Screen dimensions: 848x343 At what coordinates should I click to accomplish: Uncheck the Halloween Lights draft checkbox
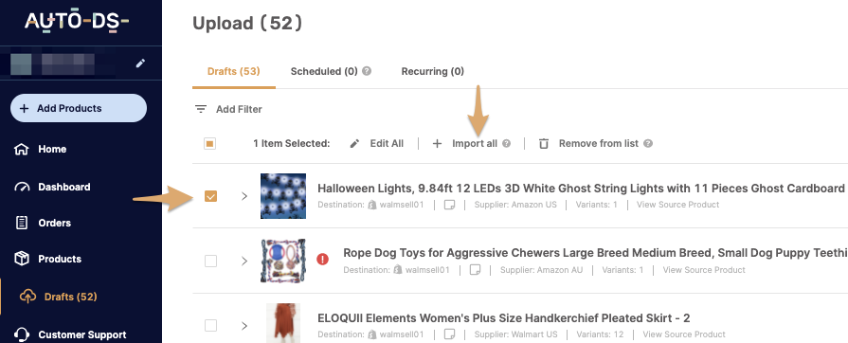(210, 196)
